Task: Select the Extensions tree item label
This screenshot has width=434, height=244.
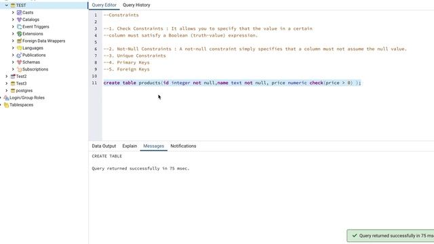Action: (x=33, y=34)
